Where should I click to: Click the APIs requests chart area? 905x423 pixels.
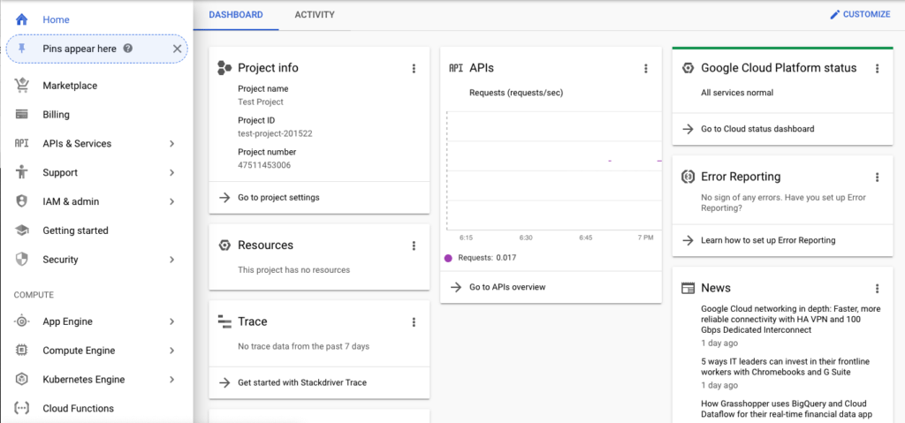[x=554, y=170]
